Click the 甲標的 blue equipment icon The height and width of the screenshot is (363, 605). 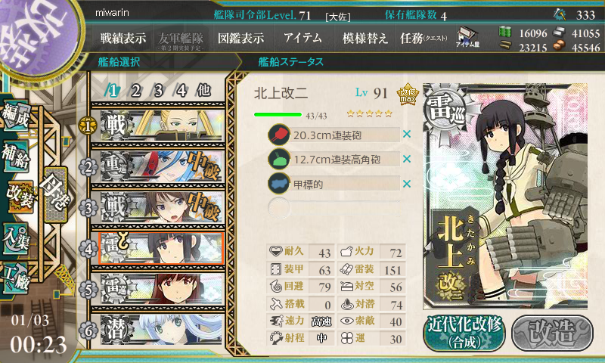278,184
